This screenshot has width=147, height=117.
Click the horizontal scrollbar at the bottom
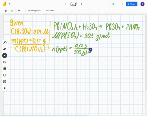44,116
